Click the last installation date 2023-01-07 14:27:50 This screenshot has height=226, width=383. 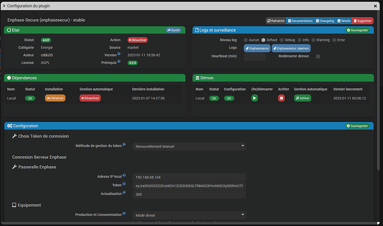pos(148,98)
